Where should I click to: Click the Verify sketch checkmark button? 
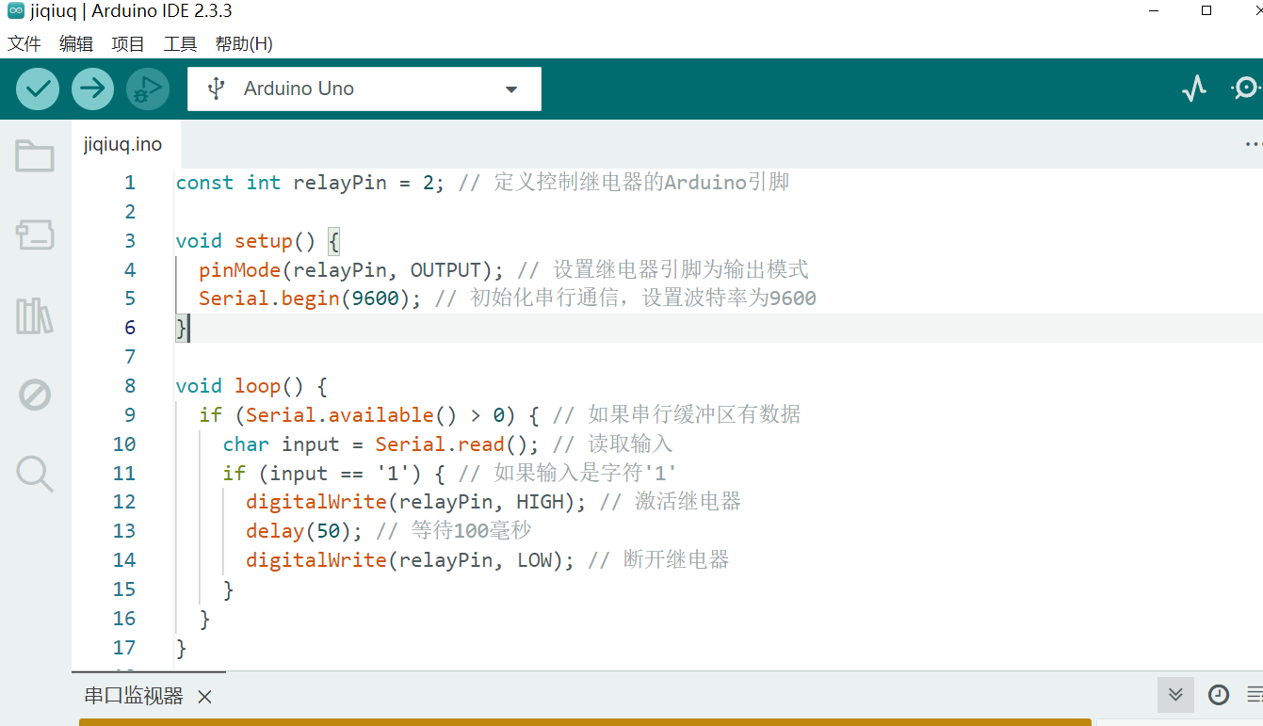click(x=38, y=89)
